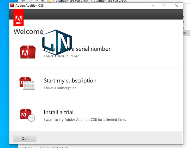Click the Up arrow in File Explorer behind

pos(42,1)
